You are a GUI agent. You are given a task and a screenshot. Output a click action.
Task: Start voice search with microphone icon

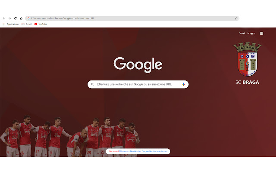coord(183,84)
